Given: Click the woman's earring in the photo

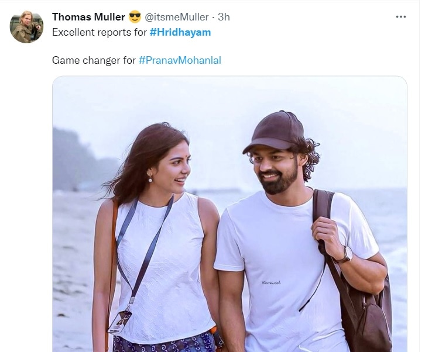Looking at the screenshot, I should coord(149,179).
